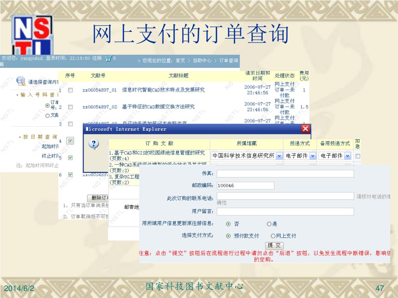
Task: Click the 此次订购的联系电话 phone field
Action: (285, 196)
